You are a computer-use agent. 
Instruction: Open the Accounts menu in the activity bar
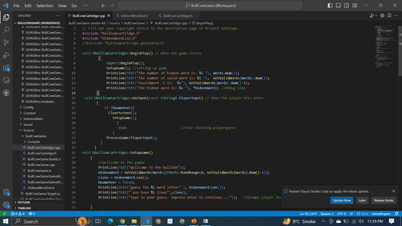click(6, 192)
